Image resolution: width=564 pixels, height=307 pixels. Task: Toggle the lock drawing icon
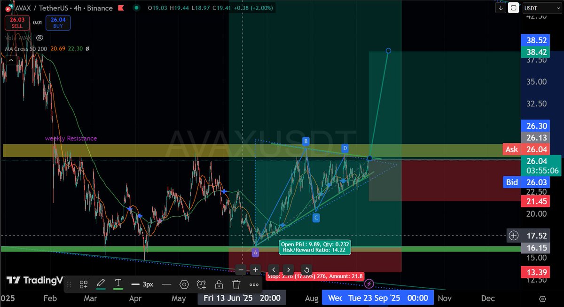click(219, 284)
